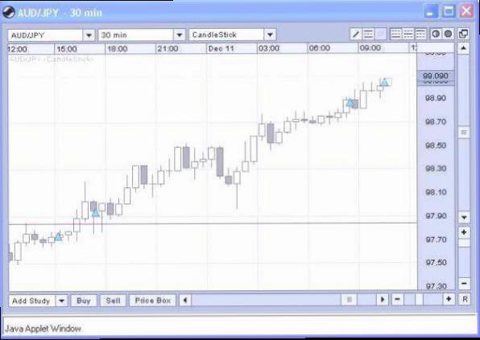This screenshot has height=340, width=480.
Task: Click vertical scrollbar down arrow
Action: [464, 217]
